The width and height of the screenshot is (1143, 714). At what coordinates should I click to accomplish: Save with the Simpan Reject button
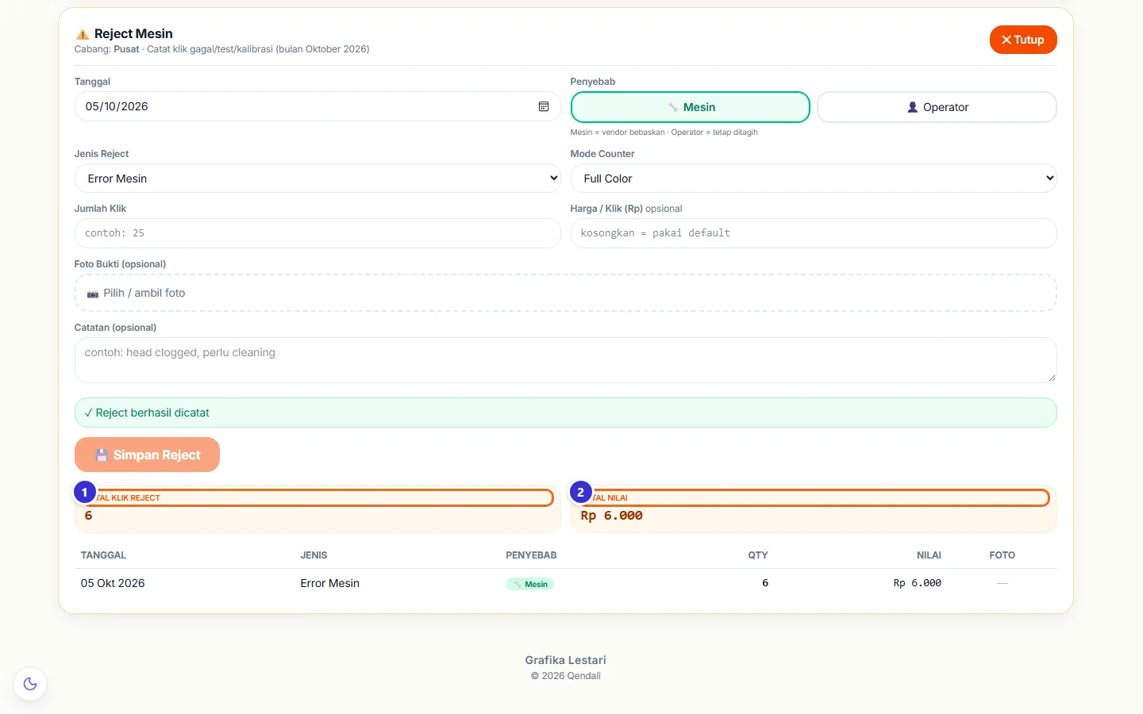point(147,455)
